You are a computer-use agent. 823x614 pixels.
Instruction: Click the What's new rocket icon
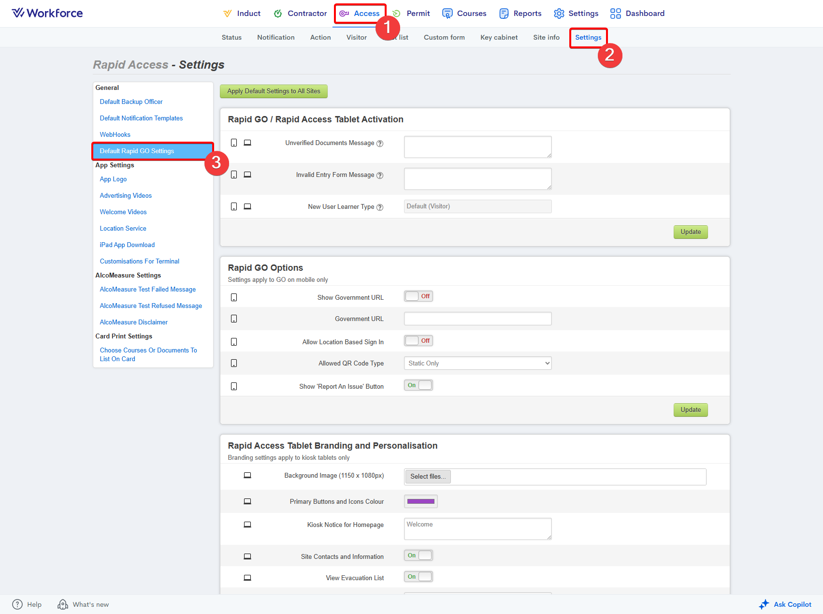click(63, 604)
